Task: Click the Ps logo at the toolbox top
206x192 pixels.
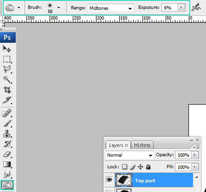Action: pyautogui.click(x=8, y=38)
